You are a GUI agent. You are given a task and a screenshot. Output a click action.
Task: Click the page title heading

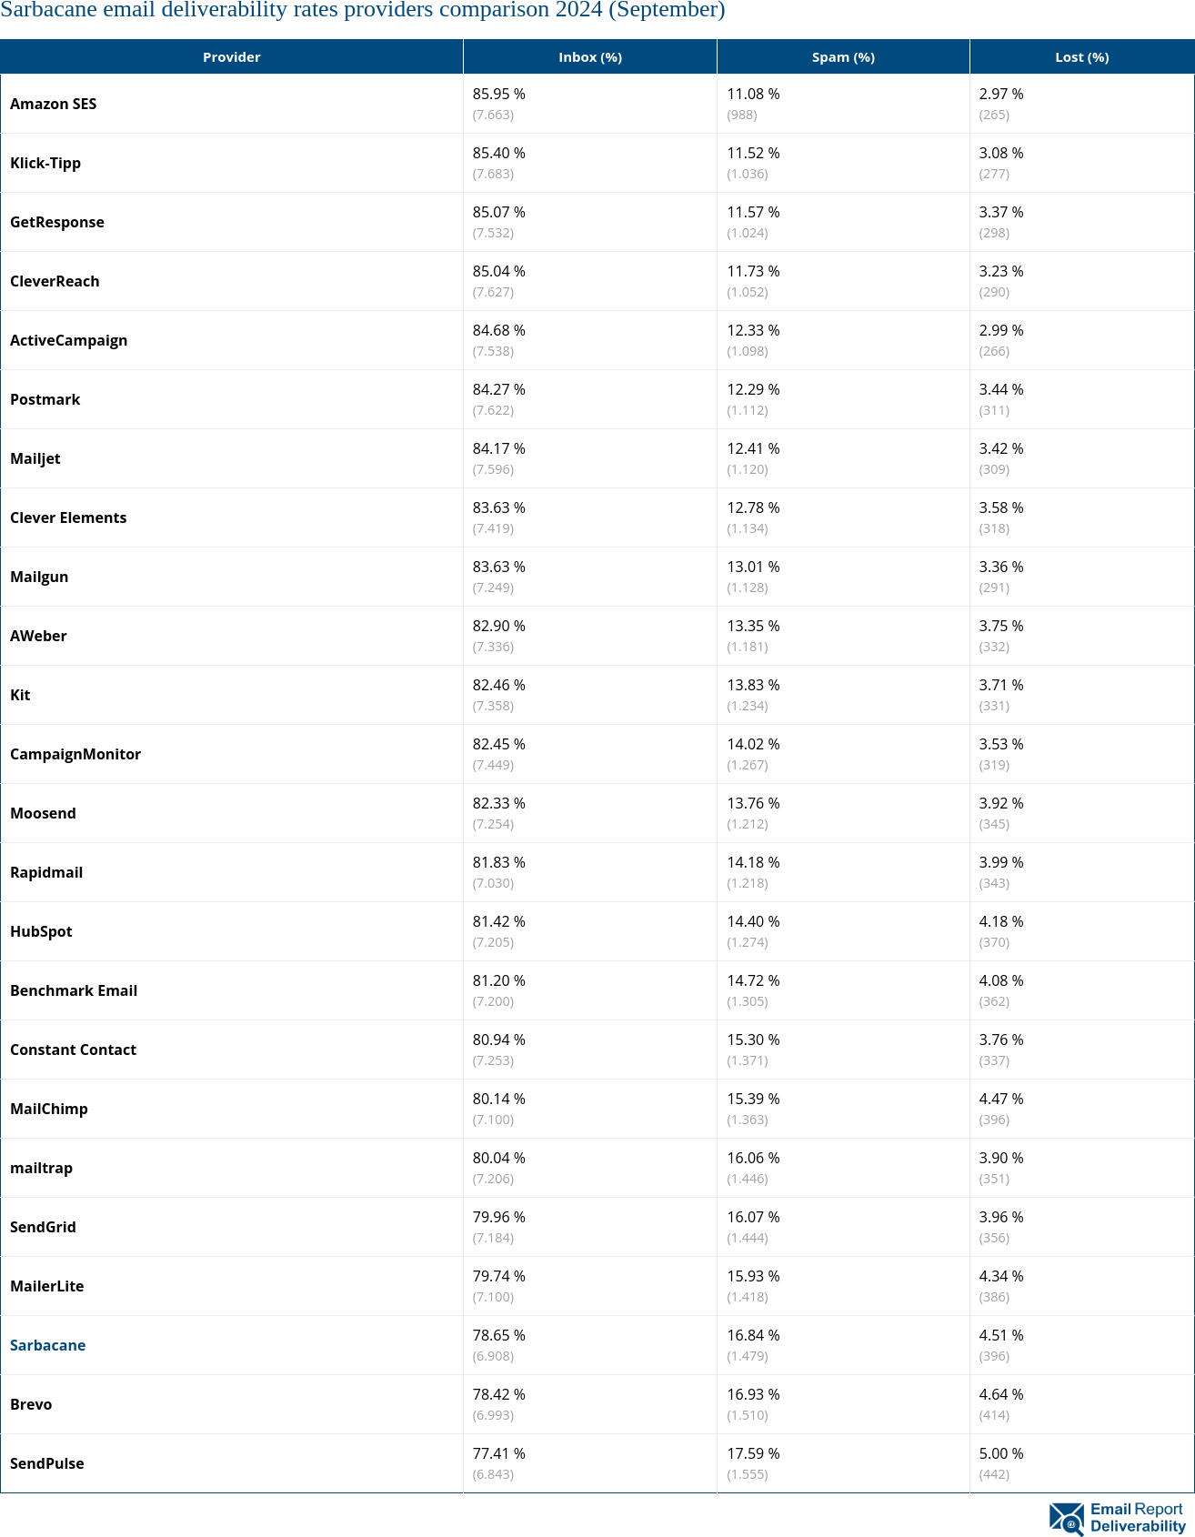pos(363,10)
